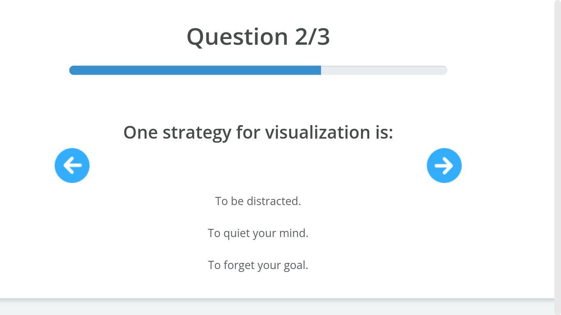This screenshot has height=315, width=561.
Task: Click the forget your goal answer text
Action: (258, 265)
